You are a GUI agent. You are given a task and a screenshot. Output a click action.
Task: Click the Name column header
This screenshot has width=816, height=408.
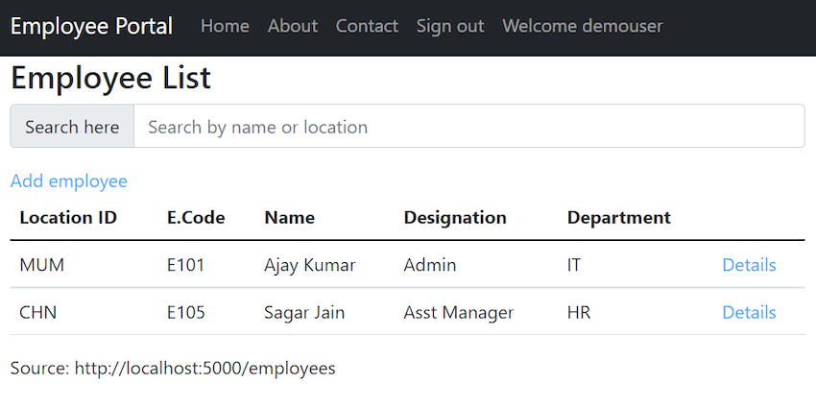(x=289, y=218)
